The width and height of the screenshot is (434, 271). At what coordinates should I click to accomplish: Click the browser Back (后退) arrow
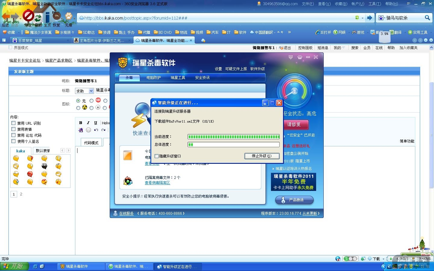[x=6, y=17]
